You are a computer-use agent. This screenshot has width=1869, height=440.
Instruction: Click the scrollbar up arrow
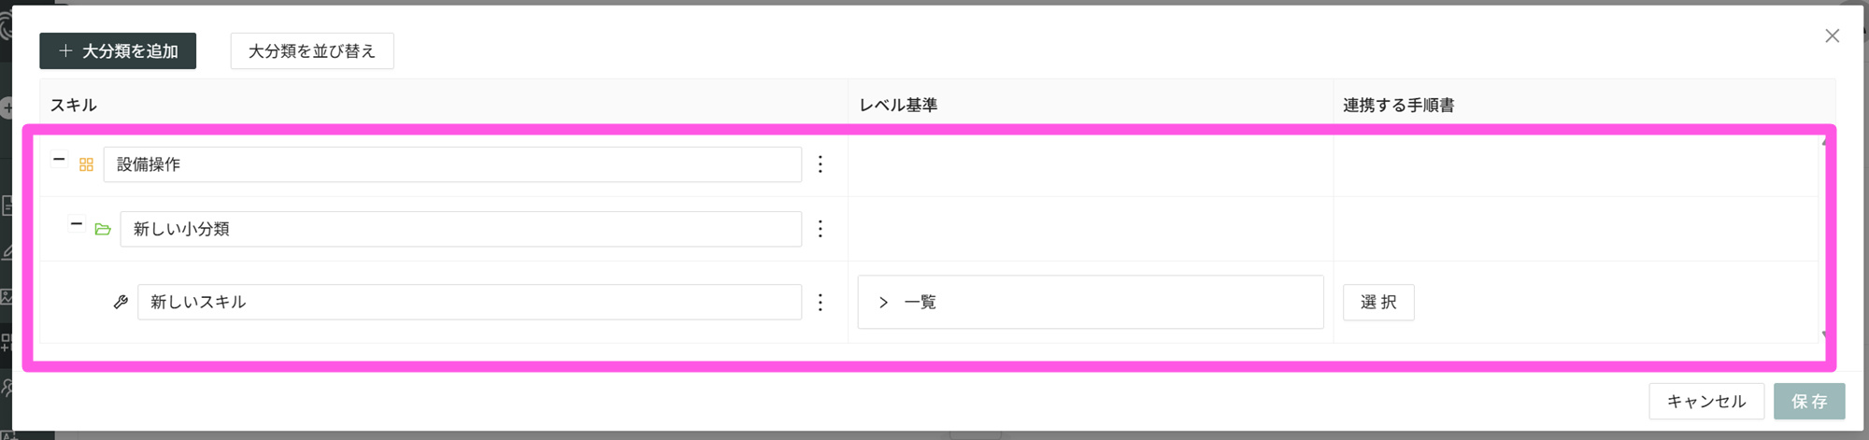tap(1824, 143)
